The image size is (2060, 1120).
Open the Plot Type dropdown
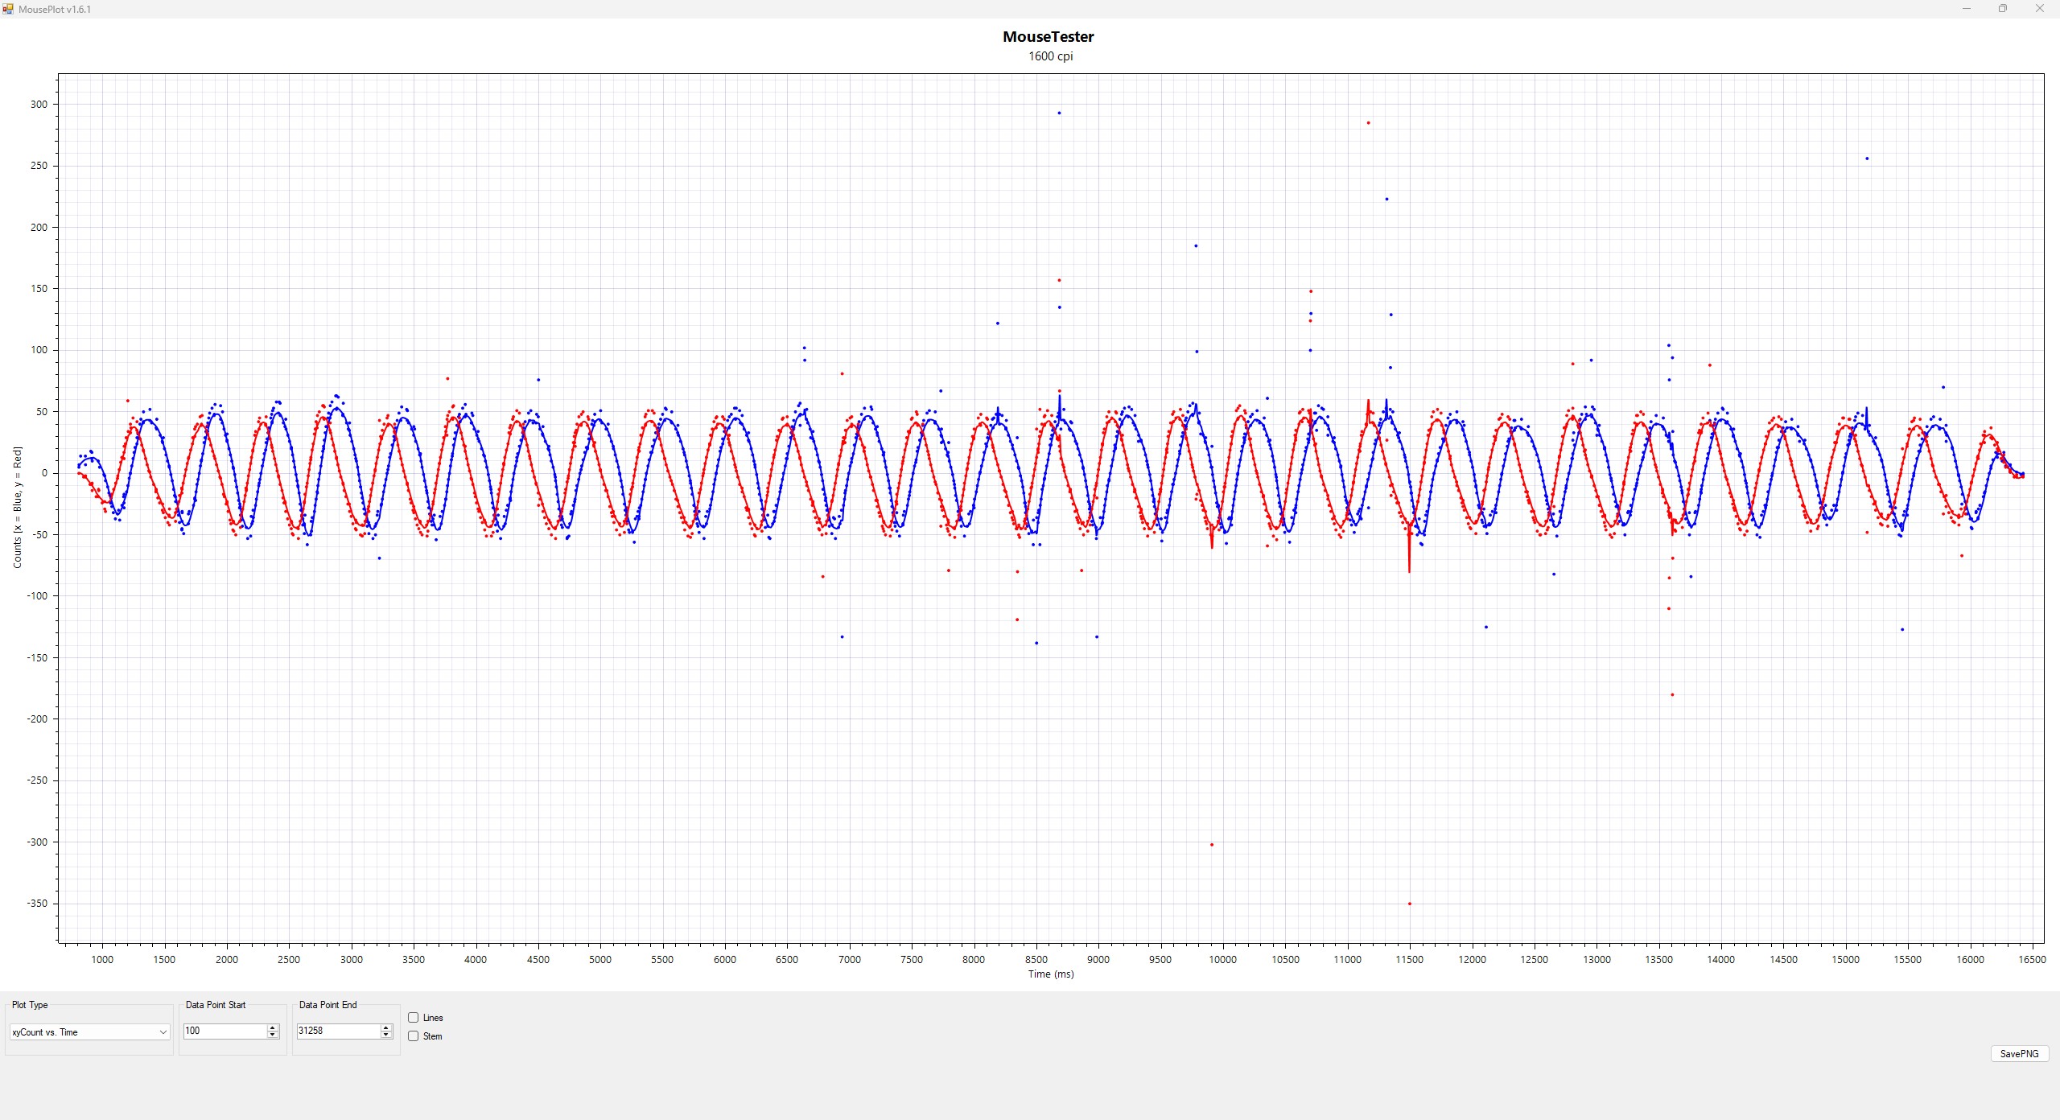(89, 1032)
